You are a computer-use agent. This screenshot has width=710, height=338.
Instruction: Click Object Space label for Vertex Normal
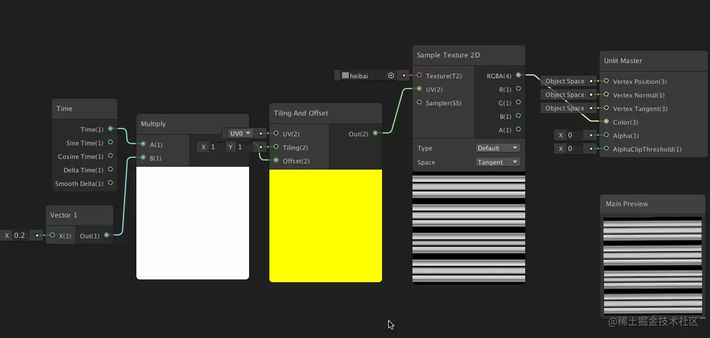pyautogui.click(x=565, y=95)
